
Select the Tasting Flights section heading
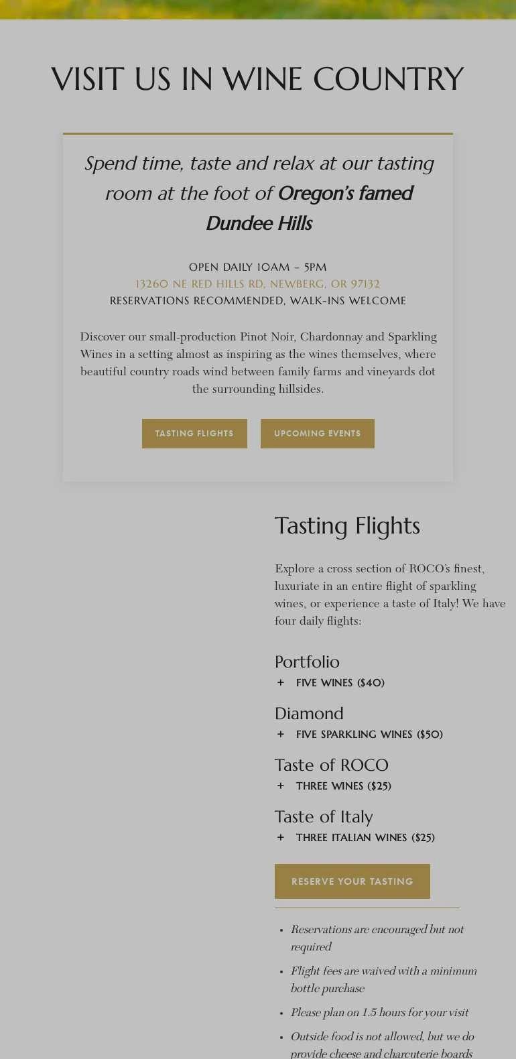(x=347, y=525)
